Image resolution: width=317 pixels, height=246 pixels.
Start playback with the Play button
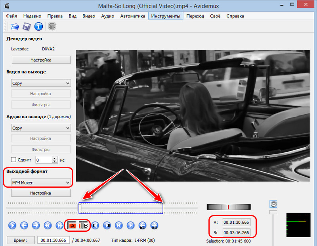[12, 225]
